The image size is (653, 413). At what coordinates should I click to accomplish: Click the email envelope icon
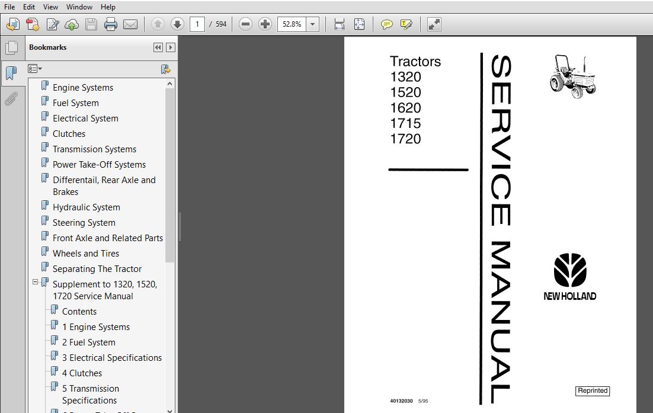tap(130, 24)
